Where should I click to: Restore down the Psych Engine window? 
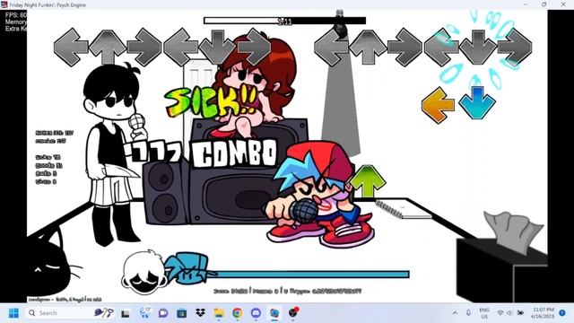click(x=544, y=4)
